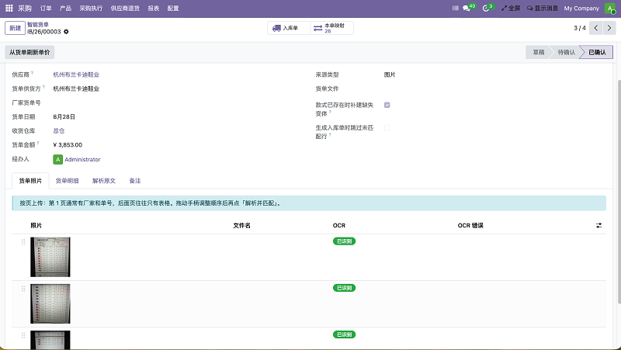
Task: Toggle 生成入库单时跳过未匹配行 checkbox
Action: [387, 128]
